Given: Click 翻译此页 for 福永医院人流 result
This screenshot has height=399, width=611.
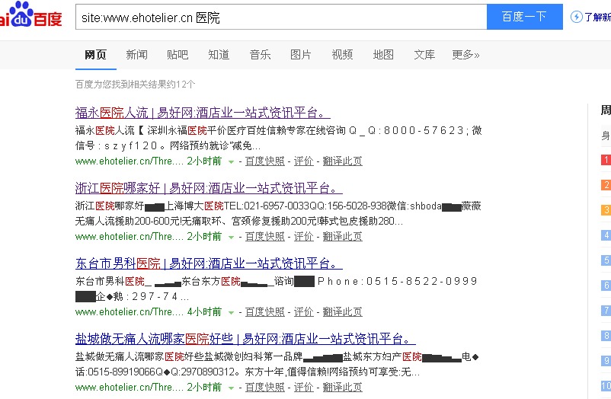Looking at the screenshot, I should (343, 161).
